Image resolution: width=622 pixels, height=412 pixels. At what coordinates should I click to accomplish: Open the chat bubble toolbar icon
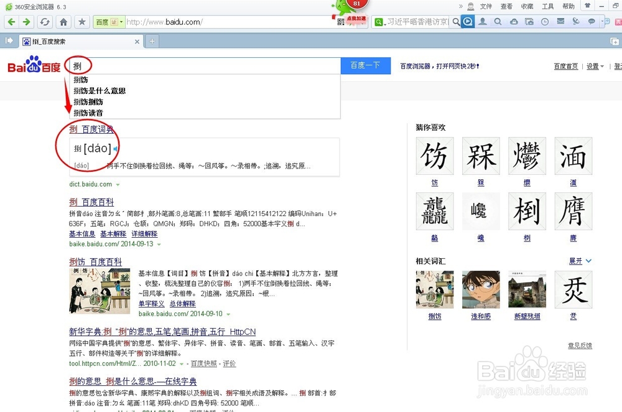(x=592, y=21)
